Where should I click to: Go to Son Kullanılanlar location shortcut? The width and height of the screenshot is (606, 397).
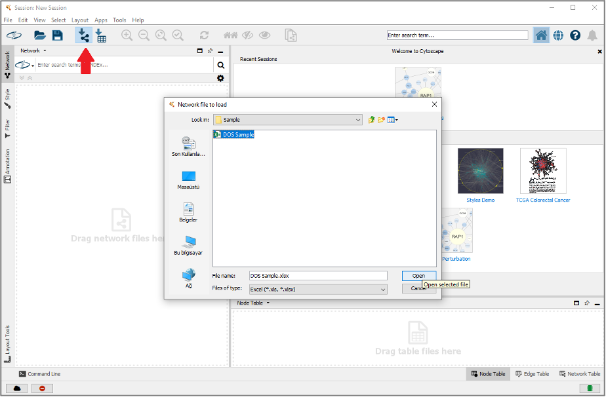(188, 147)
